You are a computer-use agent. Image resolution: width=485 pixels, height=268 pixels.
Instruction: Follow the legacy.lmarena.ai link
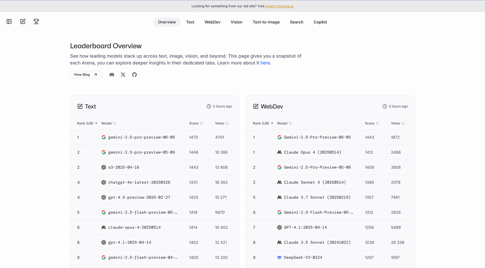(279, 6)
